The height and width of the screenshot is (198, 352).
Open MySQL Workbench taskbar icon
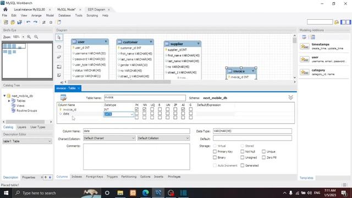coord(158,193)
